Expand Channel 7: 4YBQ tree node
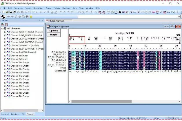 tap(5, 52)
